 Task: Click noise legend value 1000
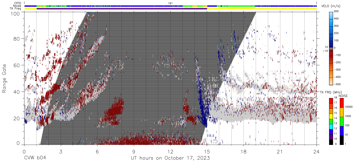pyautogui.click(x=348, y=116)
